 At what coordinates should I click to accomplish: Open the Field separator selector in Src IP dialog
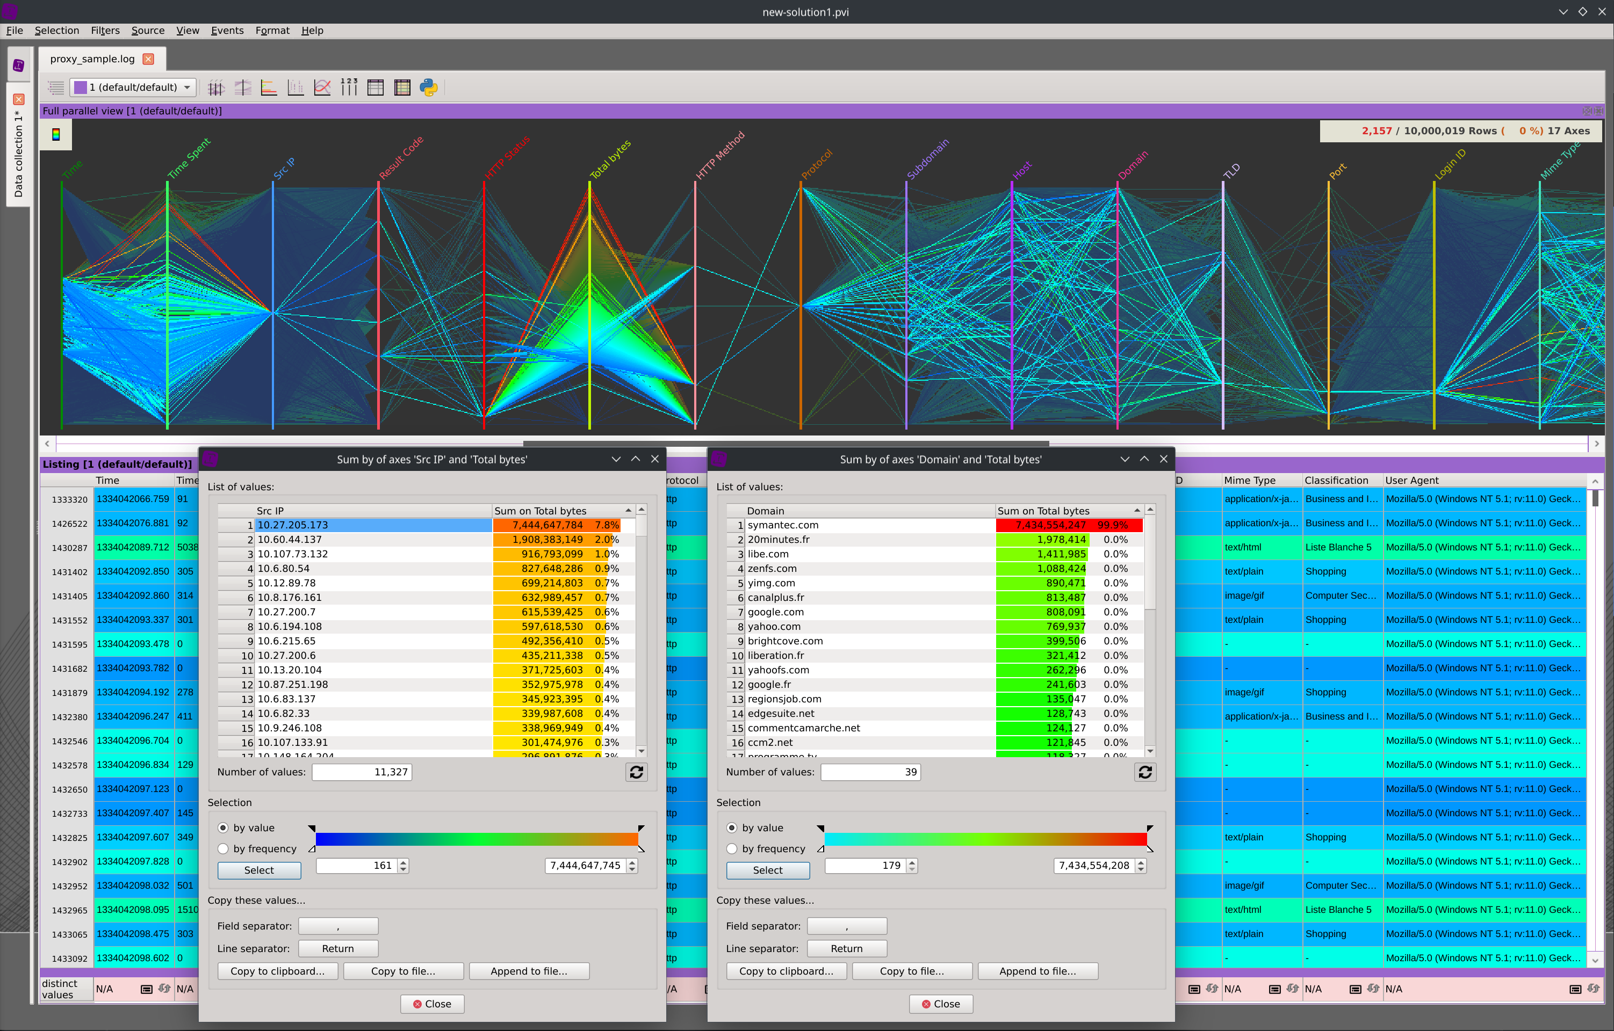338,926
